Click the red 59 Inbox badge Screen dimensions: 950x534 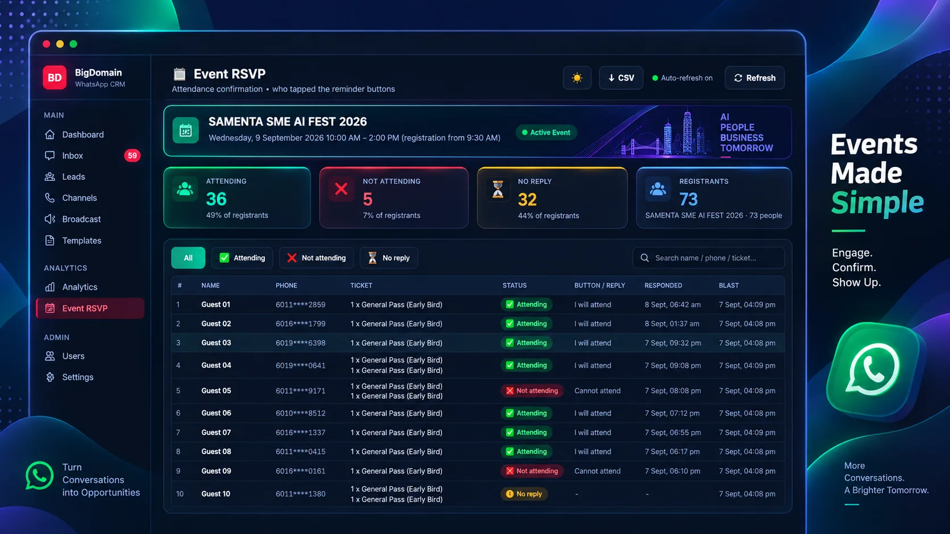point(132,155)
